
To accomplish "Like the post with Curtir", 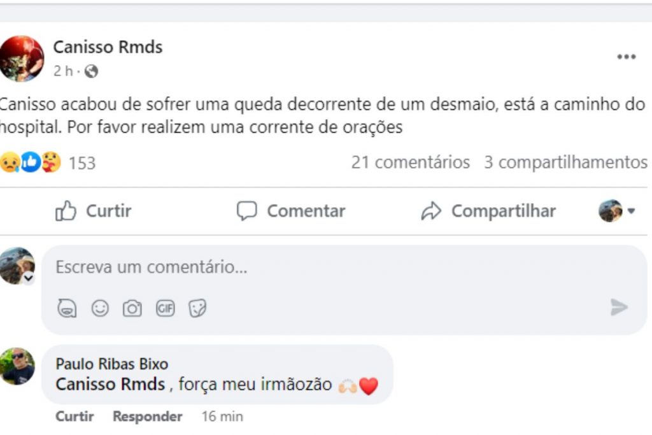I will point(94,211).
